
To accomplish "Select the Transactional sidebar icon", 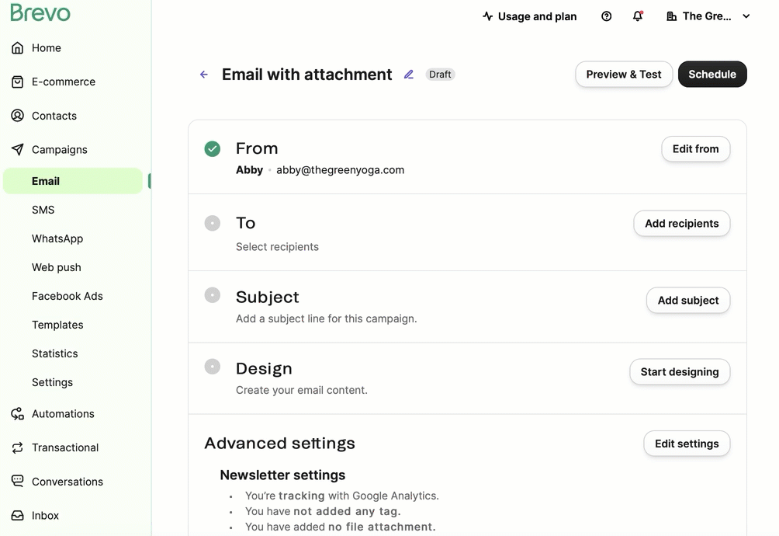I will coord(16,447).
